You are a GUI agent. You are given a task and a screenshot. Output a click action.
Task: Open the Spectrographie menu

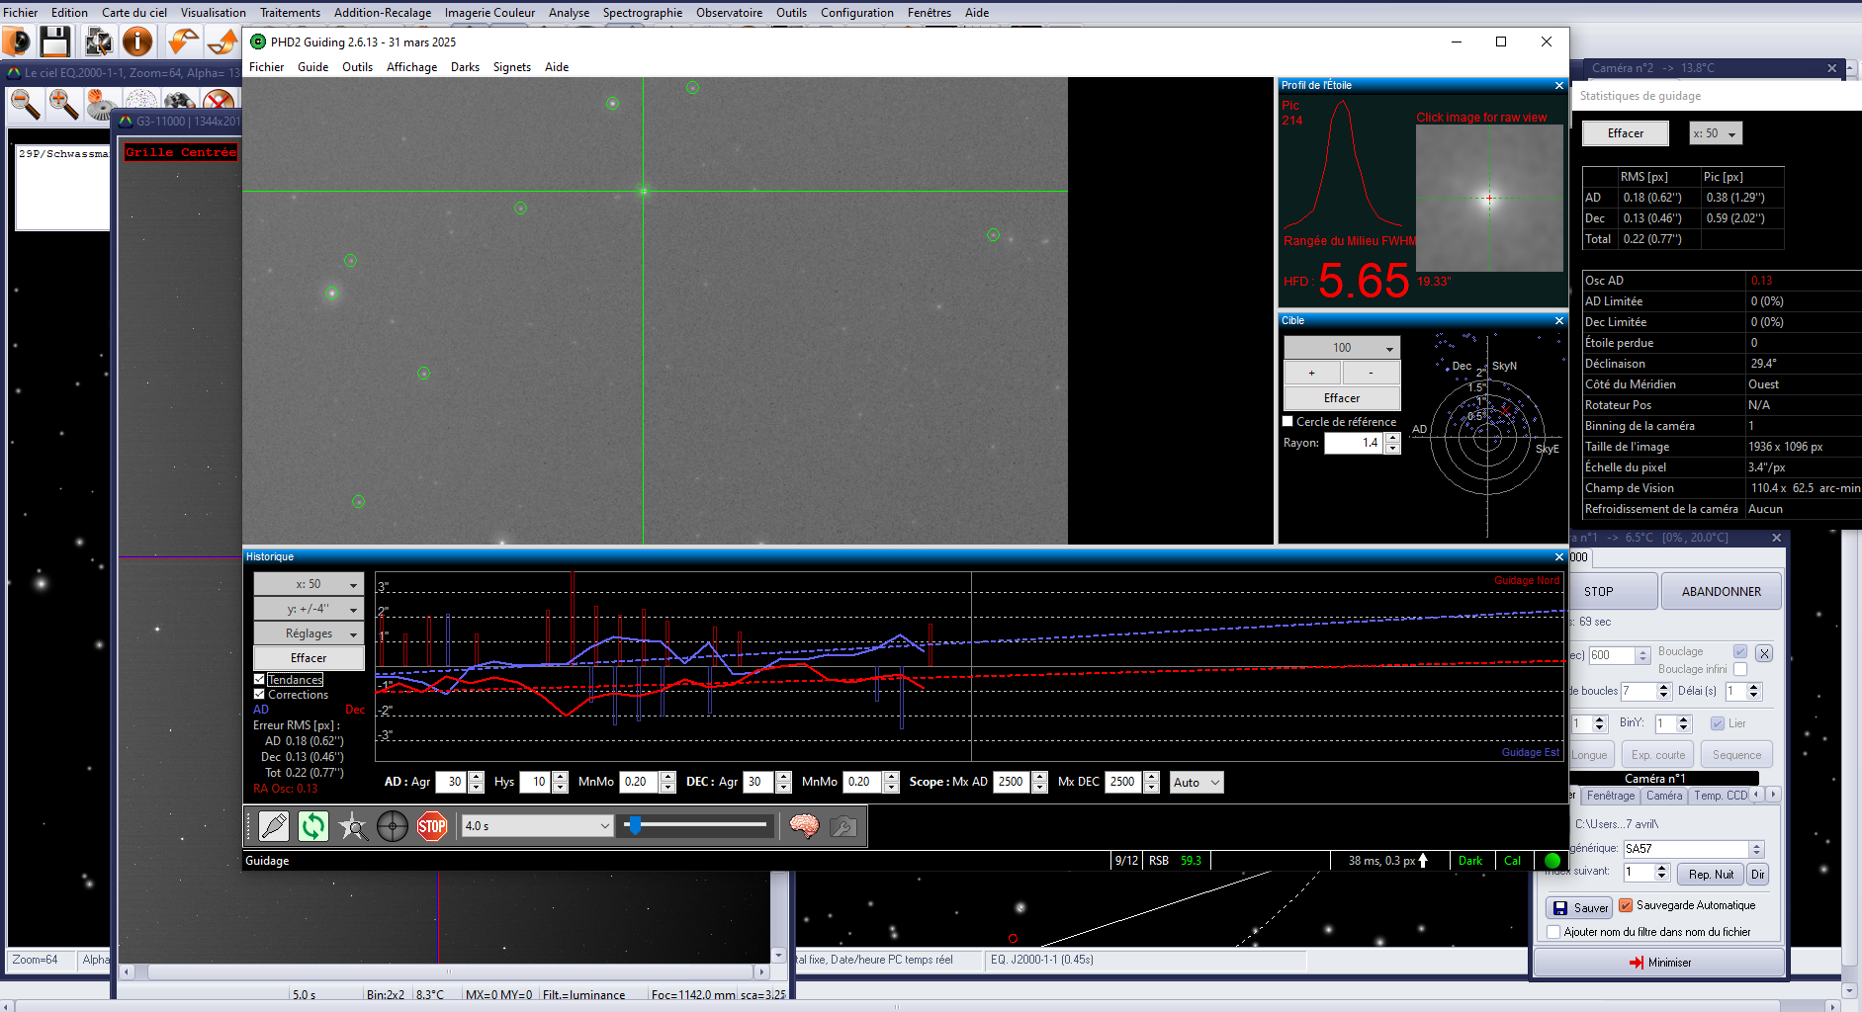point(642,13)
